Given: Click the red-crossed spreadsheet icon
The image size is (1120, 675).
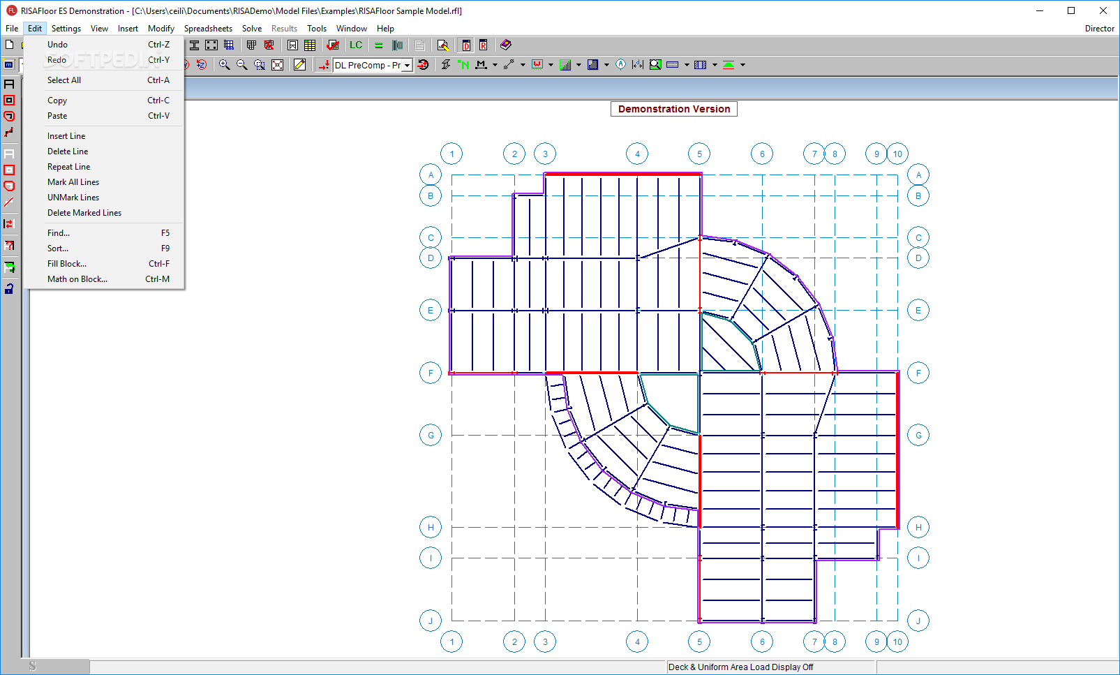Looking at the screenshot, I should click(269, 45).
